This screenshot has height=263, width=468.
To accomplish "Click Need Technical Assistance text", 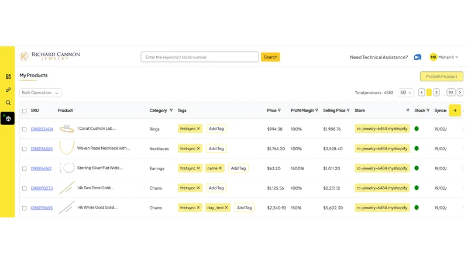I will coord(378,57).
